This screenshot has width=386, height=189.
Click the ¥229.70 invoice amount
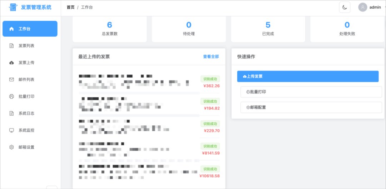click(212, 131)
